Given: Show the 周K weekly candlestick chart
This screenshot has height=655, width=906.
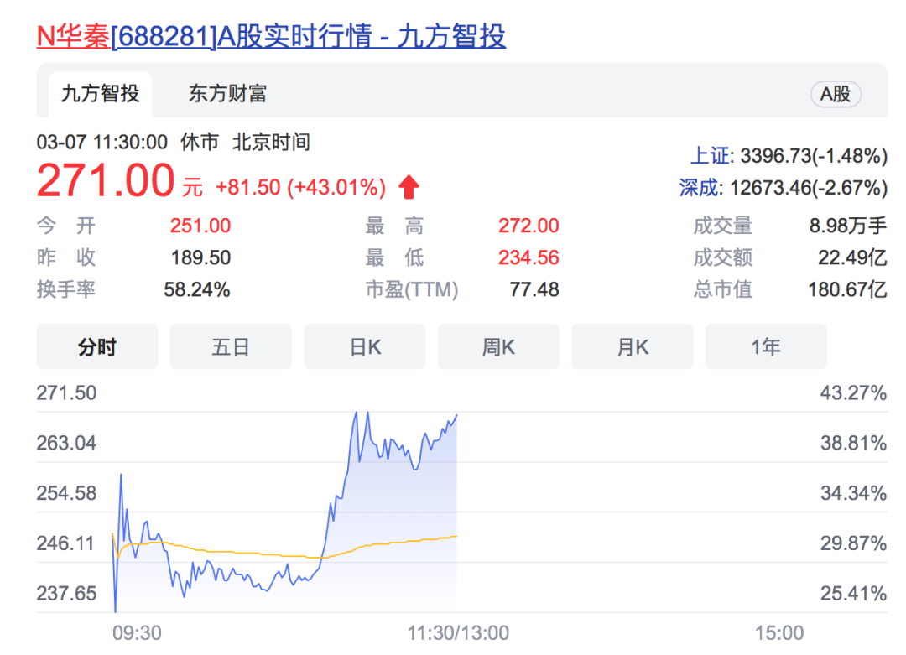Looking at the screenshot, I should (498, 346).
